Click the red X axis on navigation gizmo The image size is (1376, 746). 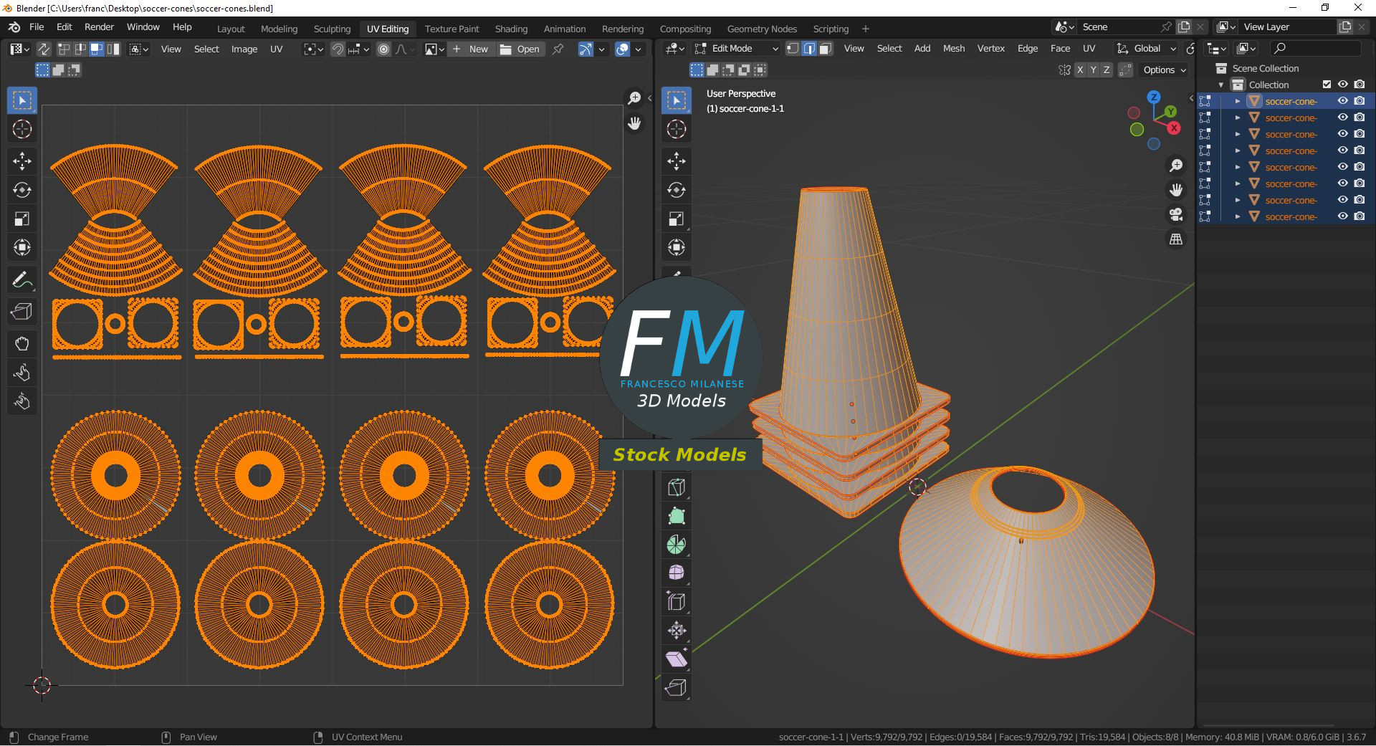(x=1174, y=128)
